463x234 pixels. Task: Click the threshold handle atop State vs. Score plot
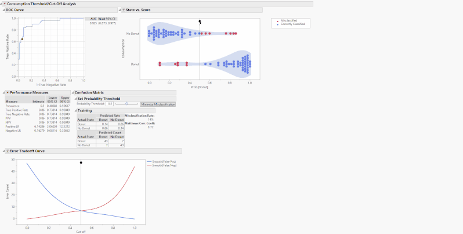tap(200, 22)
